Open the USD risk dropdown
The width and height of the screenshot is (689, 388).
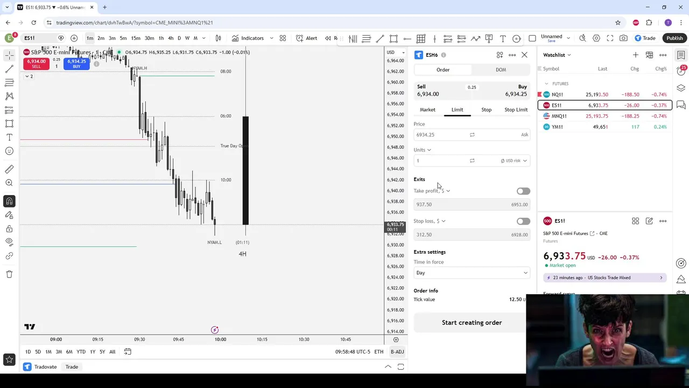pyautogui.click(x=514, y=161)
